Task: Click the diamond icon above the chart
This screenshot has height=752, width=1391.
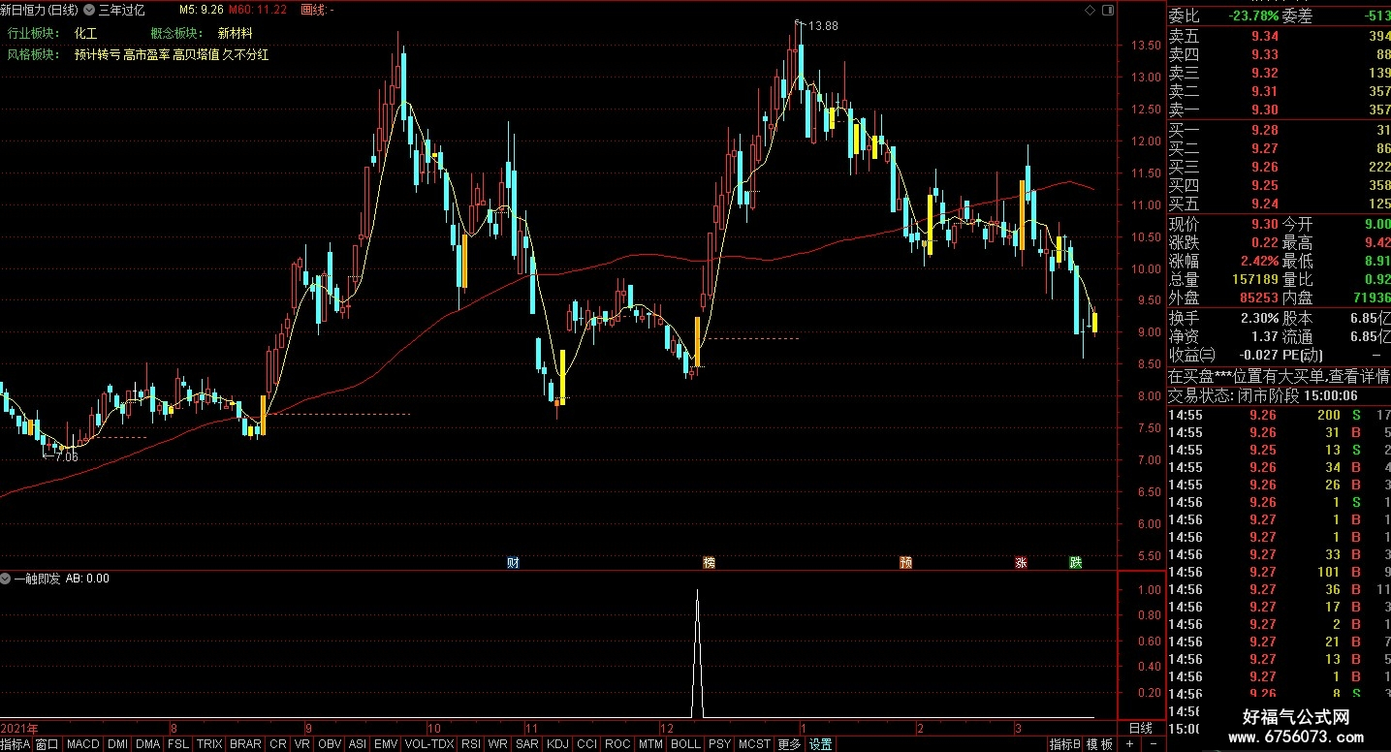Action: point(1091,11)
